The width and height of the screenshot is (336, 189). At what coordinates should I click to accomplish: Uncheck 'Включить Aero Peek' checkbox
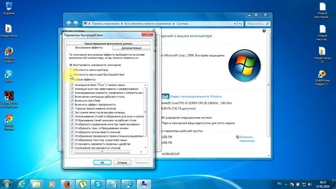(x=72, y=100)
